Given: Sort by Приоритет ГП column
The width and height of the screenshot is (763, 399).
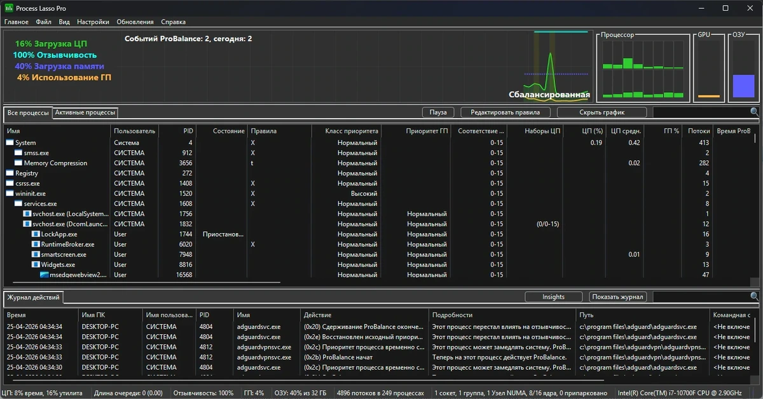Looking at the screenshot, I should (416, 131).
